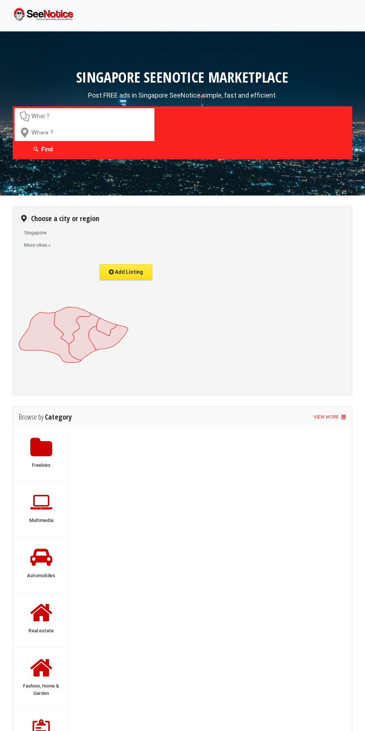Click the plus icon on Add Listing
365x731 pixels.
tap(111, 272)
